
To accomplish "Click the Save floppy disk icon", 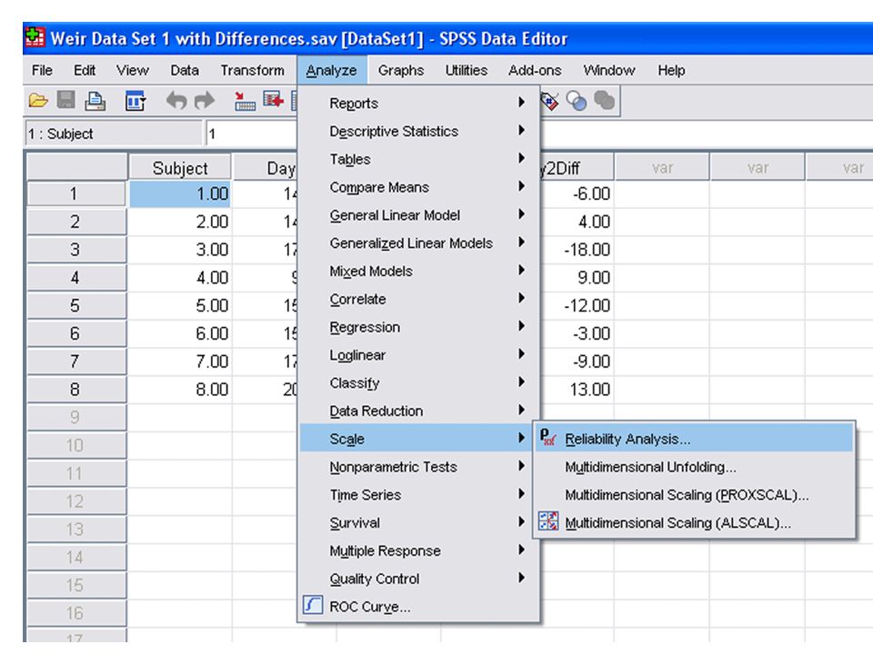I will 66,101.
